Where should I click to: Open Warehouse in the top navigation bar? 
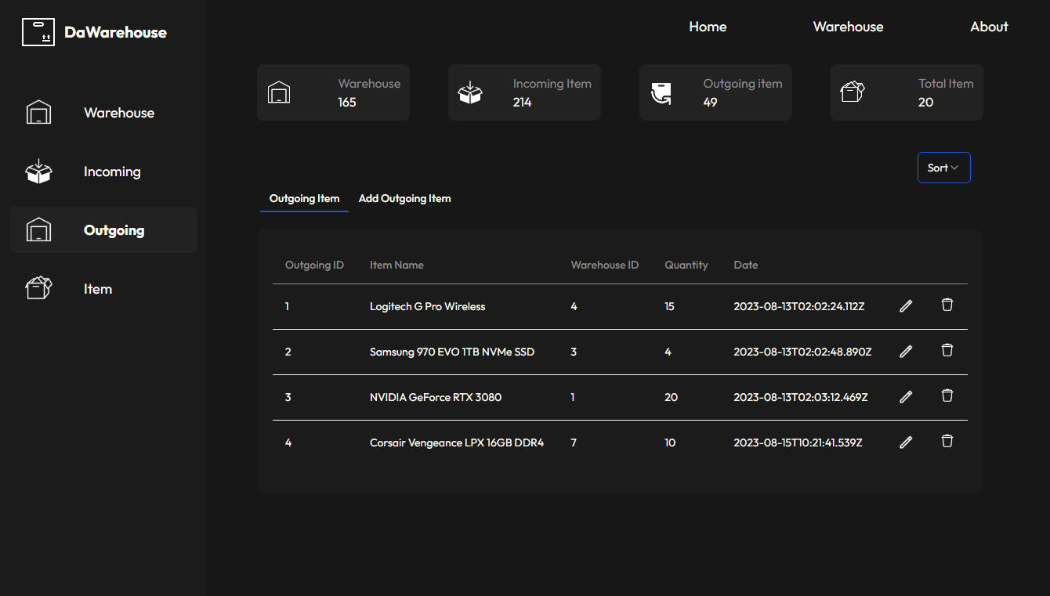848,27
